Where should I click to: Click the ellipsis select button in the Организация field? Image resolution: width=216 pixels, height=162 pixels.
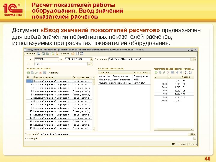coord(192,59)
